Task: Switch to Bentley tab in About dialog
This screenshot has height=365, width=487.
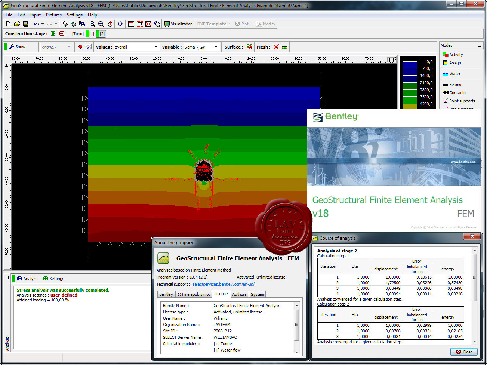Action: (x=166, y=294)
